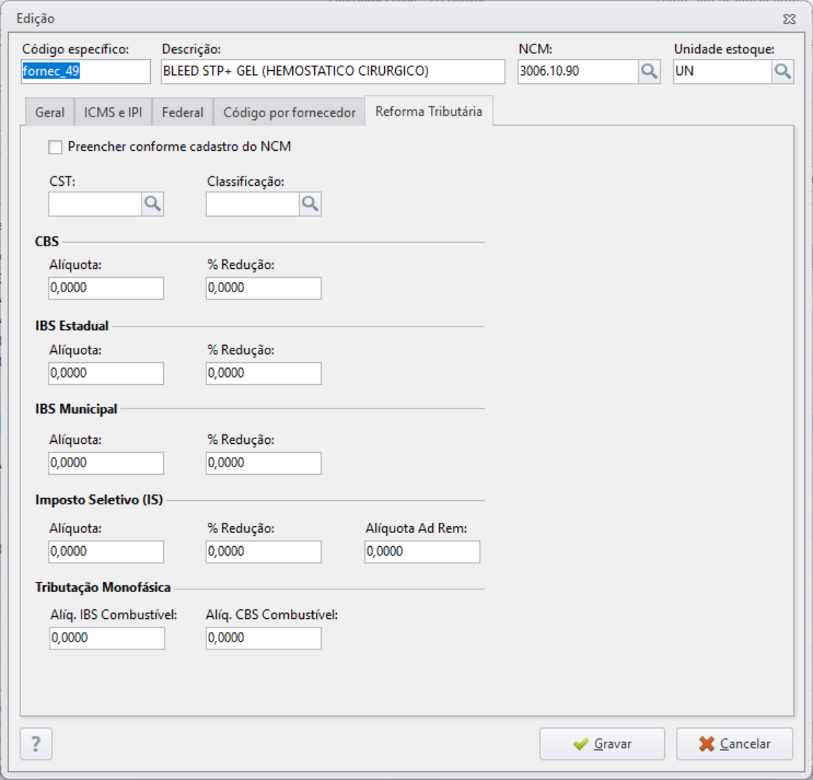Edit the Alíq. IBS Combustível field
This screenshot has width=813, height=780.
click(107, 639)
